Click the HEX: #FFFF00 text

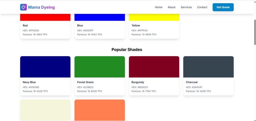coord(139,30)
